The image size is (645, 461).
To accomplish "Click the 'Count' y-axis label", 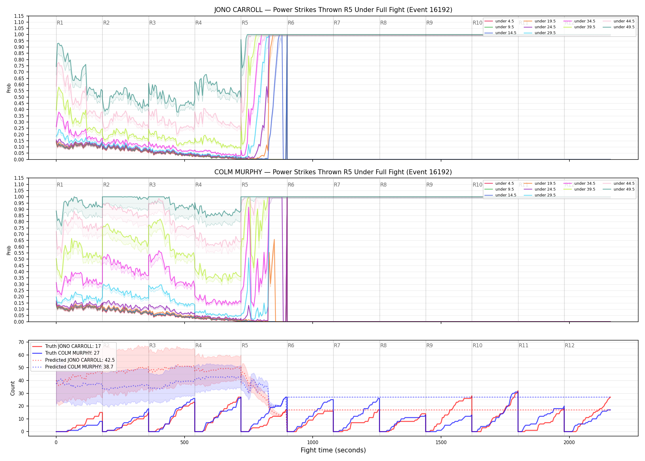I will point(13,388).
